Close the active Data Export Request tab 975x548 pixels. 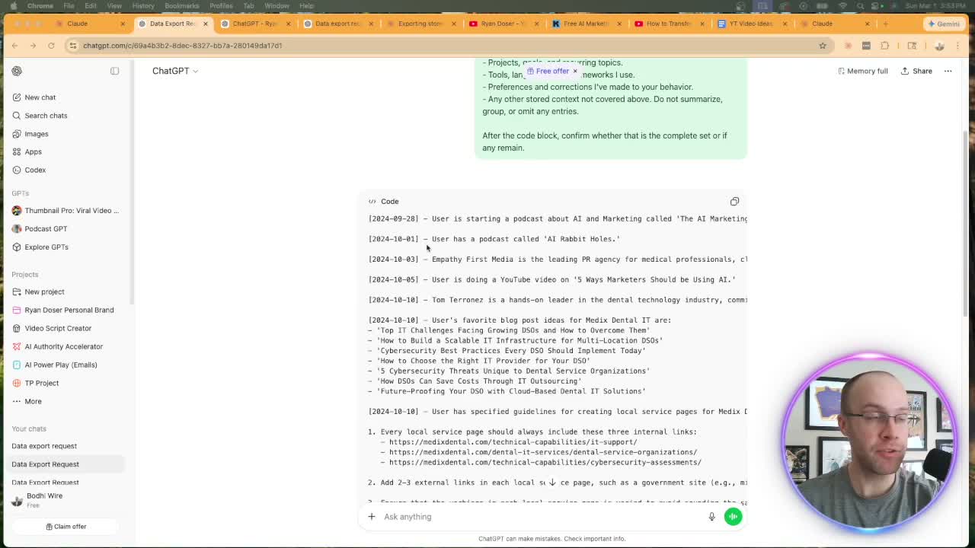(205, 24)
